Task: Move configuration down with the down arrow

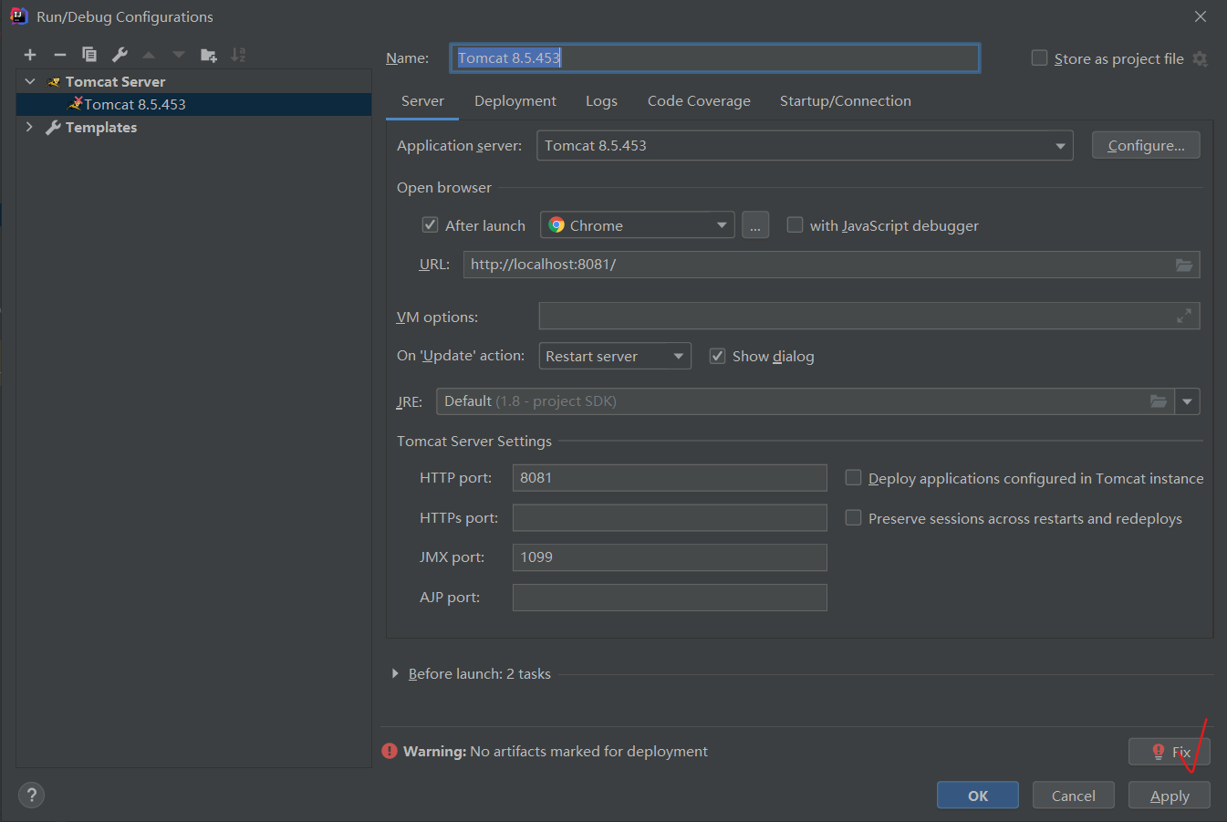Action: [x=179, y=55]
